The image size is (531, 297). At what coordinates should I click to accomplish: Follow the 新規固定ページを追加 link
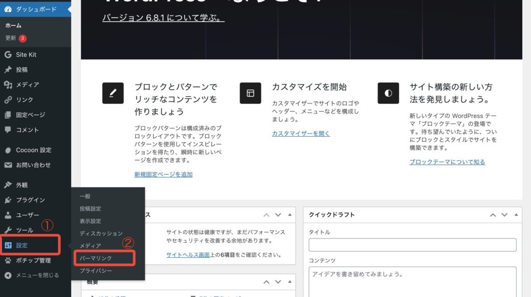(163, 174)
